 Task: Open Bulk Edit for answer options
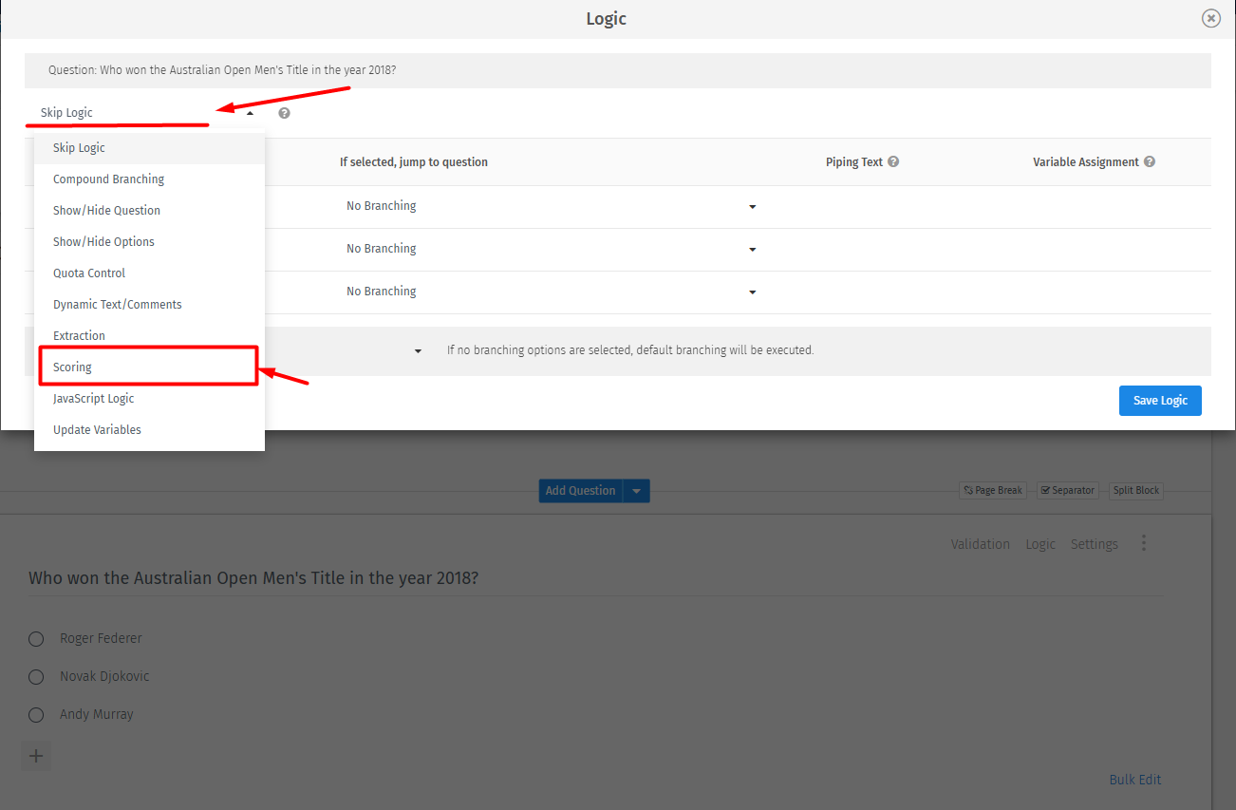point(1134,779)
